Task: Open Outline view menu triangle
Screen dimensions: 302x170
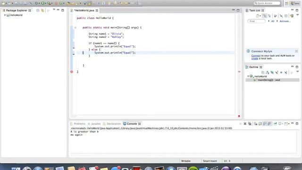Action: coord(298,71)
